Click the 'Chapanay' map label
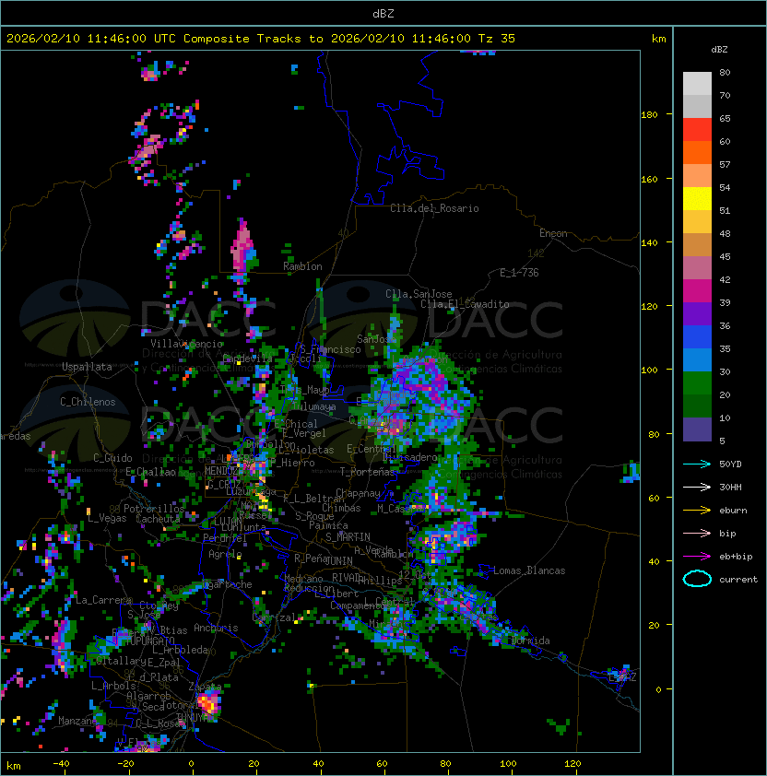This screenshot has height=776, width=767. 358,493
